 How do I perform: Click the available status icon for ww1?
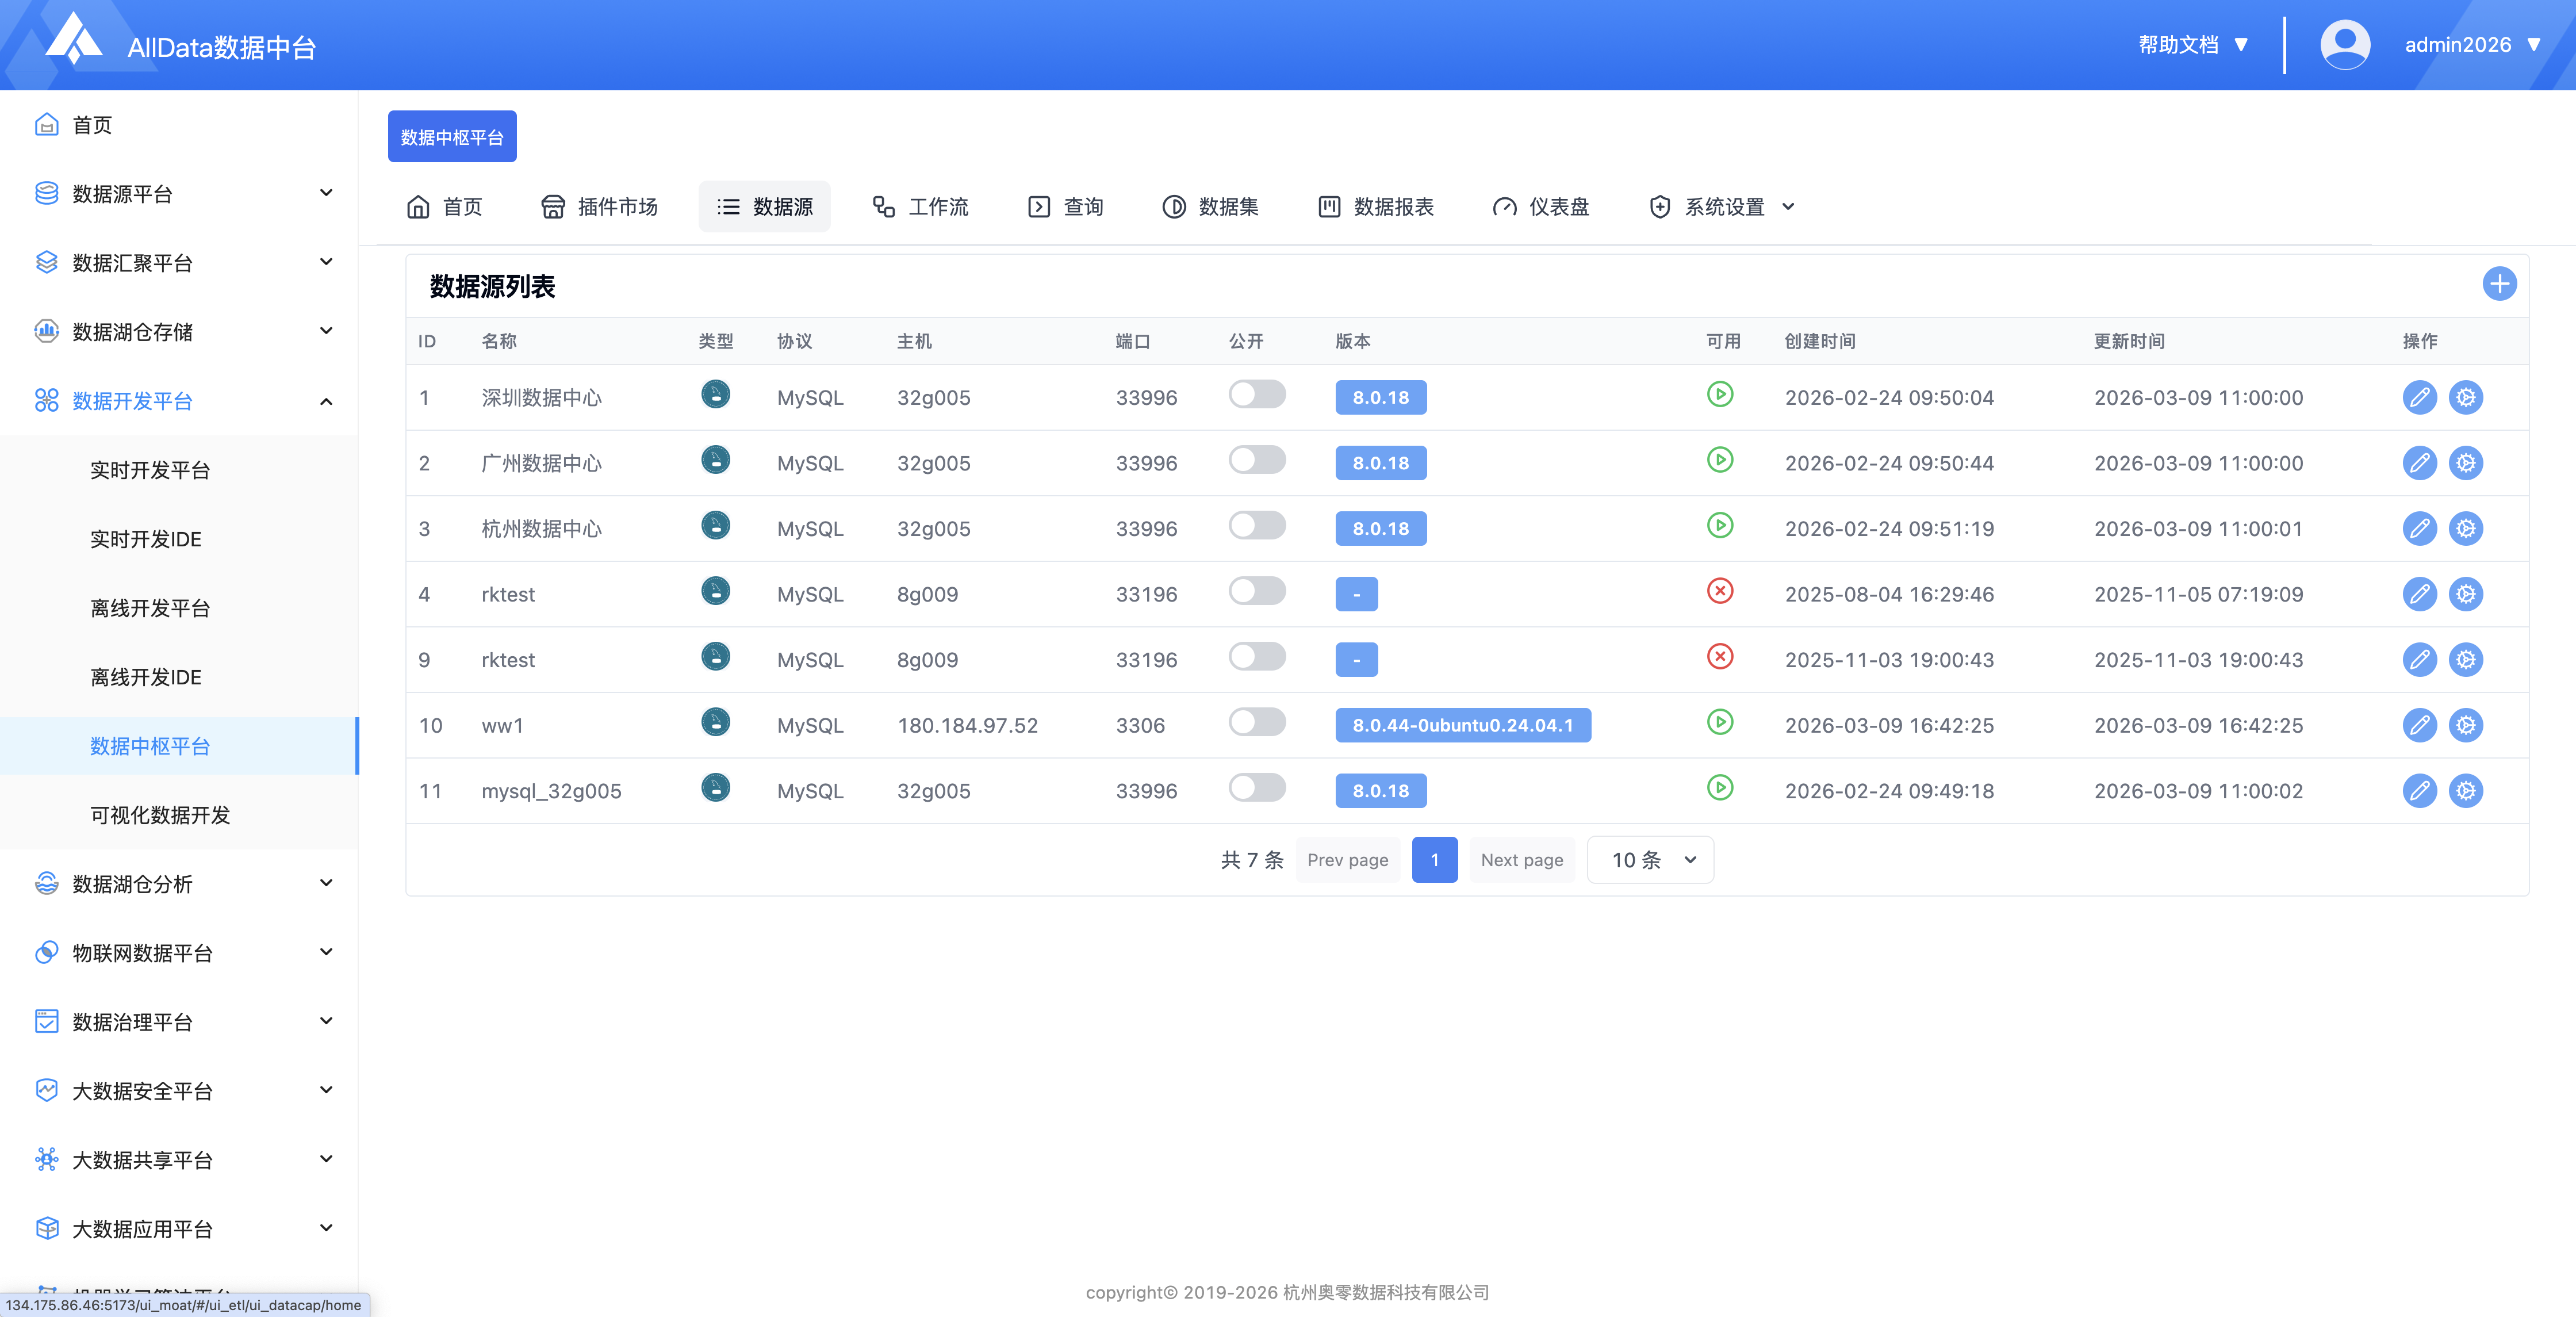click(x=1719, y=722)
